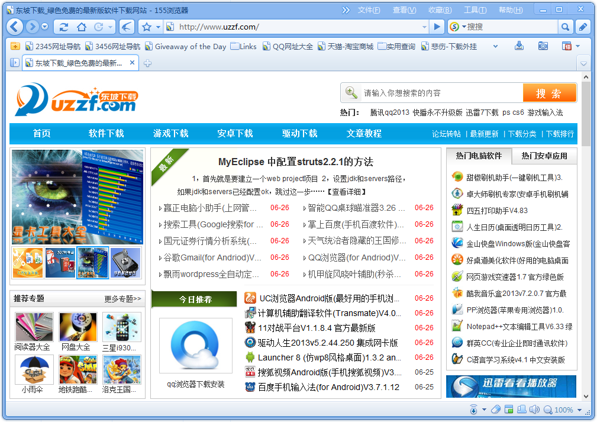Viewport: 597px width, 422px height.
Task: Switch to the 热门安卓应用 tab
Action: 544,156
